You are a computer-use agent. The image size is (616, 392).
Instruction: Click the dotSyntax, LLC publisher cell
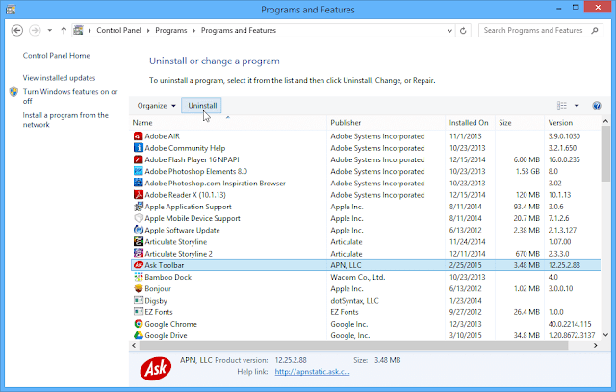pos(355,301)
